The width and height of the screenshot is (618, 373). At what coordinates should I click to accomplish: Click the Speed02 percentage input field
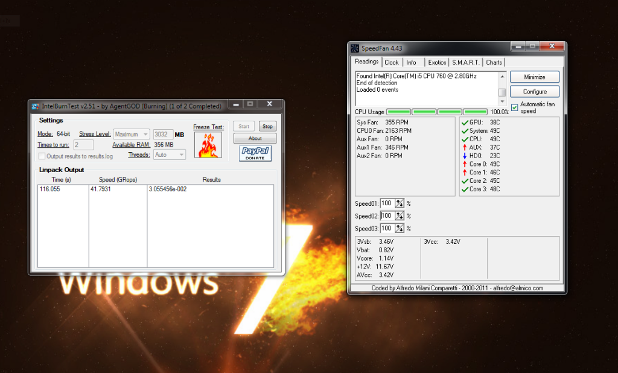coord(386,216)
